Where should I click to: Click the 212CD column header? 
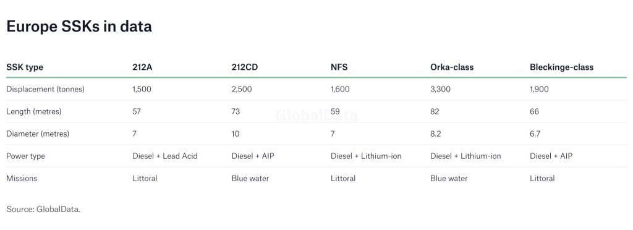[x=245, y=67]
